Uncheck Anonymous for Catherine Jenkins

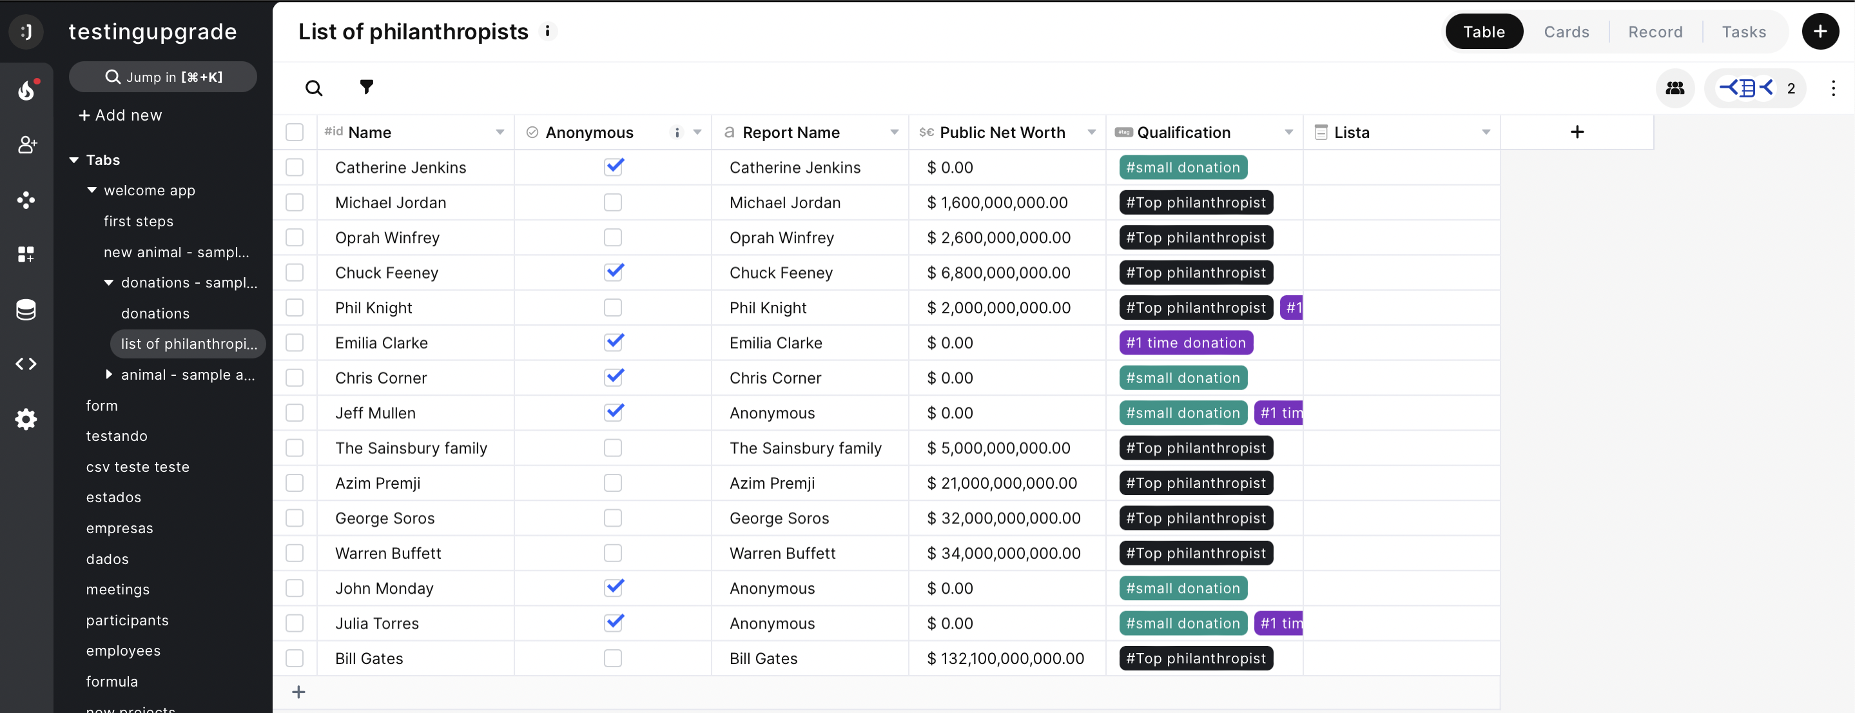coord(613,167)
